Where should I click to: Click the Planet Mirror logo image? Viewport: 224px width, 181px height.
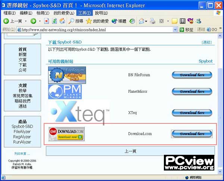click(x=65, y=92)
